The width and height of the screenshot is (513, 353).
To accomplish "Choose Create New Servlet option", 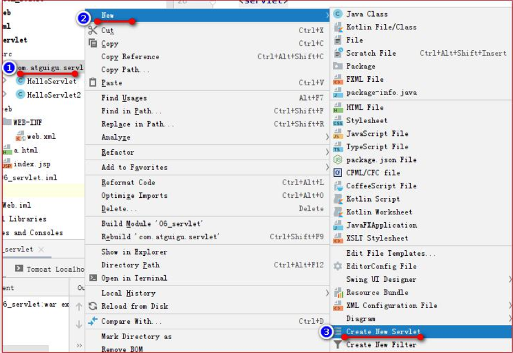I will [x=421, y=331].
